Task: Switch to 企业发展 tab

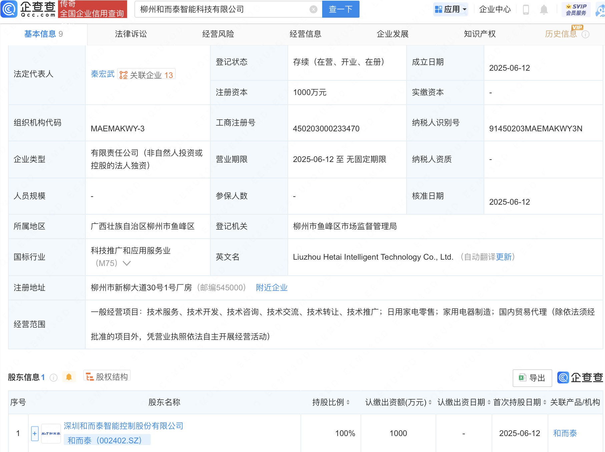Action: point(393,34)
